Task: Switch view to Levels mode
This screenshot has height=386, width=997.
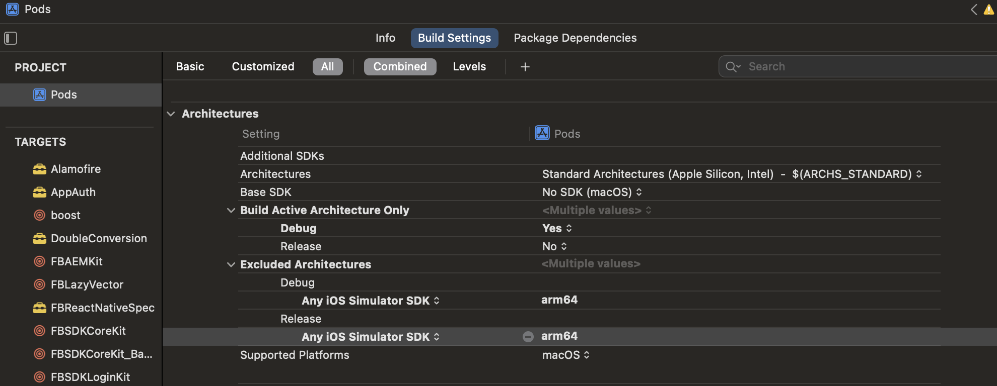Action: (469, 67)
